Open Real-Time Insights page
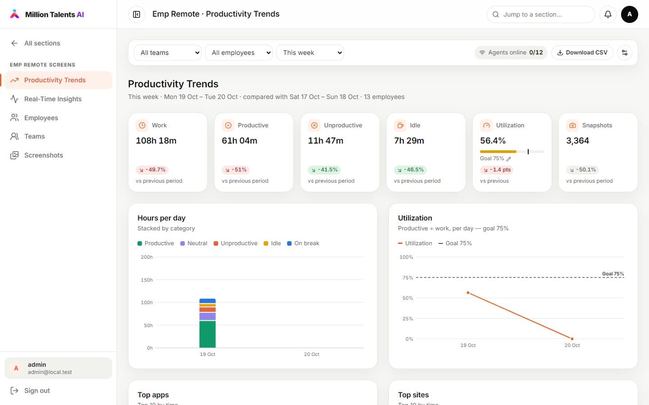 59,99
